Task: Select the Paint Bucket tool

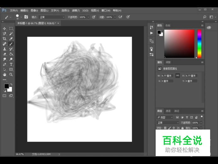Action: point(11,54)
